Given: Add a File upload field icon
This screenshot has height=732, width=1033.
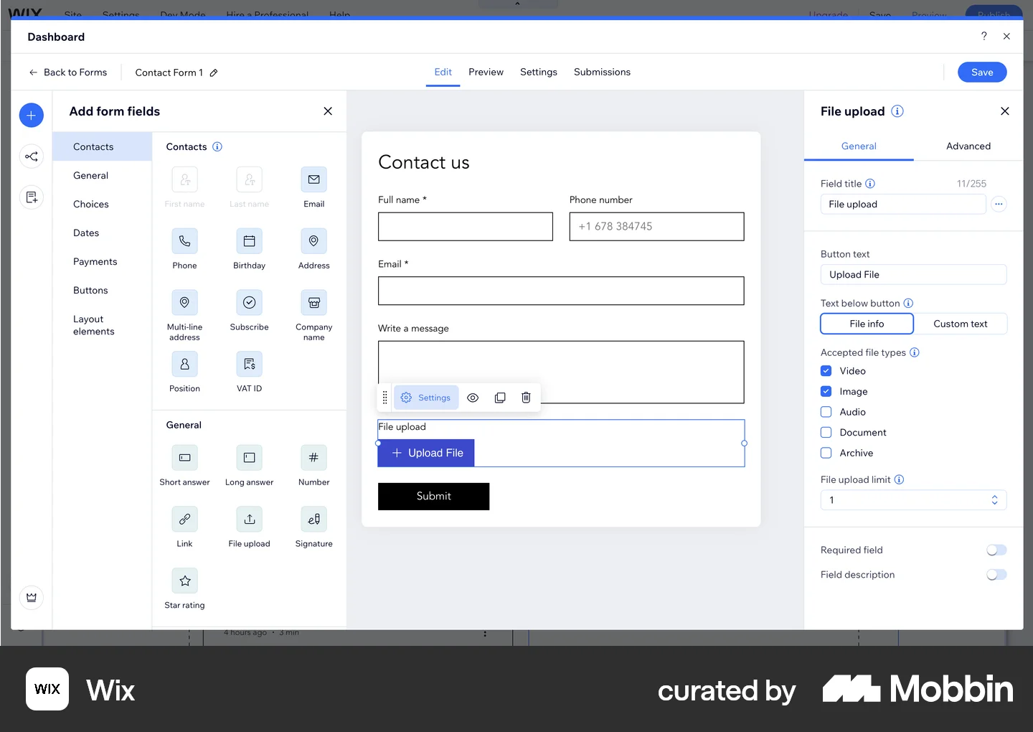Looking at the screenshot, I should tap(249, 520).
